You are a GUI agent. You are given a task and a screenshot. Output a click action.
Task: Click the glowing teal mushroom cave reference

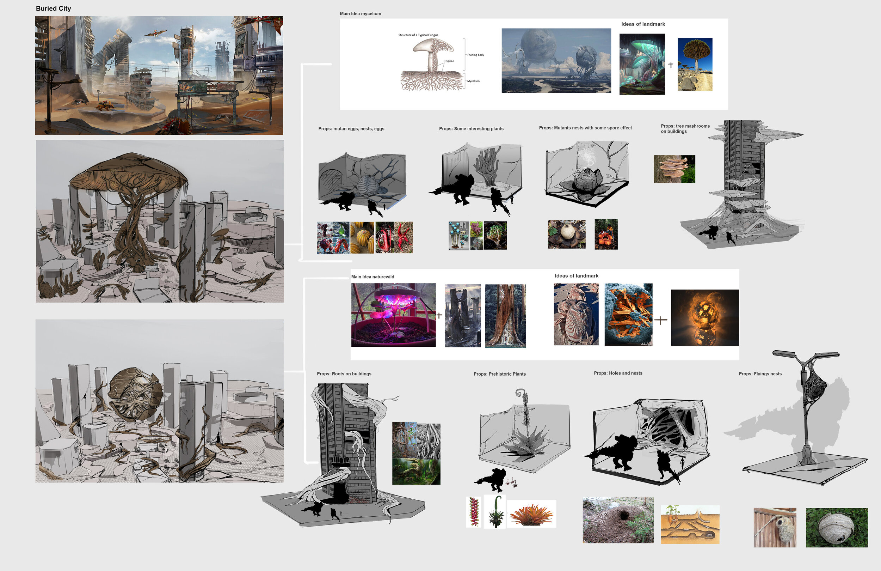pos(642,64)
